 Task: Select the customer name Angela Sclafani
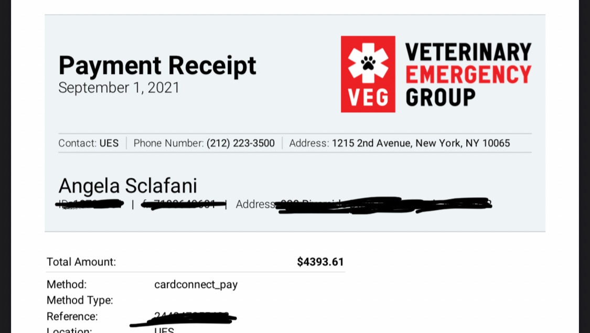(127, 186)
